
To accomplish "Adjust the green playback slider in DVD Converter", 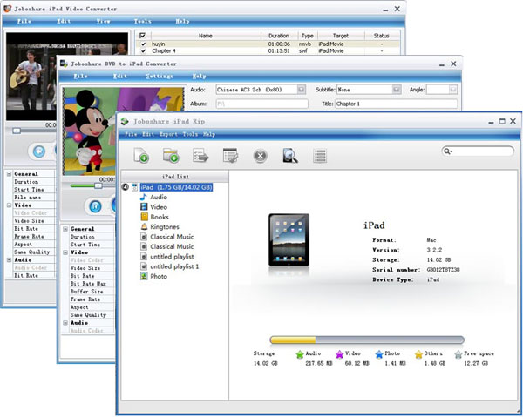I will (x=98, y=185).
